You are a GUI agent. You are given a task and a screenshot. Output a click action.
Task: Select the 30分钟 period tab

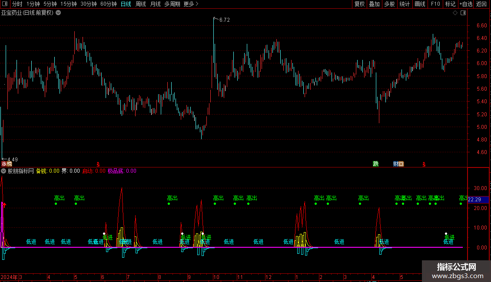tap(89, 4)
